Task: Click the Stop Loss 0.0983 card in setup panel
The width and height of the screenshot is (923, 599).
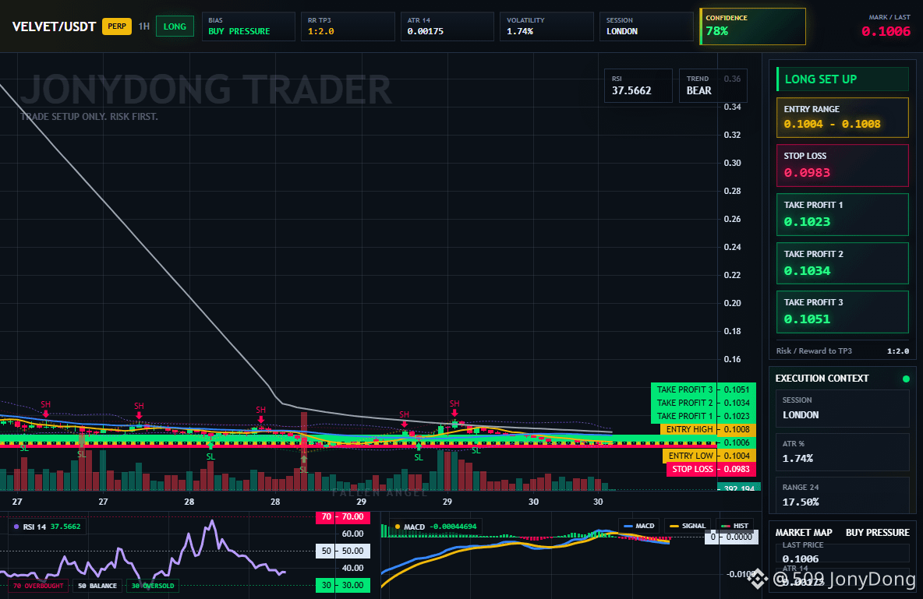Action: 843,165
